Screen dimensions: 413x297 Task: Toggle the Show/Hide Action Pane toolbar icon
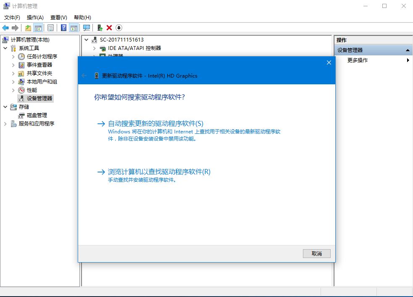[x=74, y=28]
